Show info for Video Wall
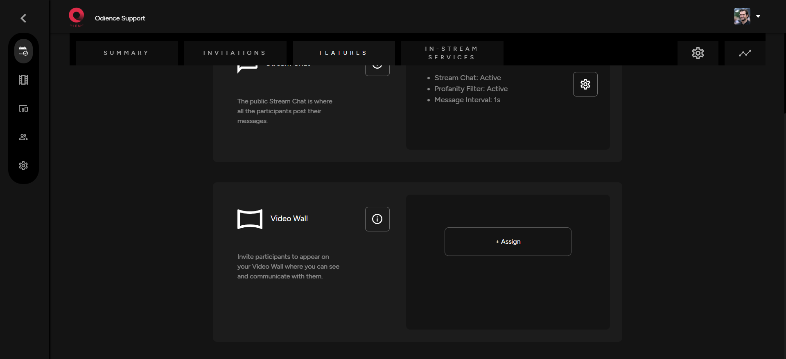This screenshot has height=359, width=786. (377, 219)
